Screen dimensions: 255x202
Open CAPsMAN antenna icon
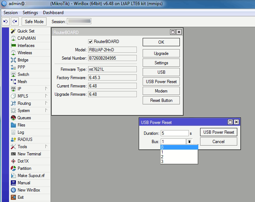point(13,38)
